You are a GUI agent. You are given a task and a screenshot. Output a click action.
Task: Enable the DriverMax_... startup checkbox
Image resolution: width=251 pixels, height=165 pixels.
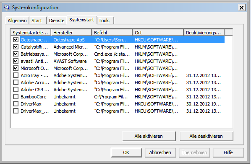[16, 111]
